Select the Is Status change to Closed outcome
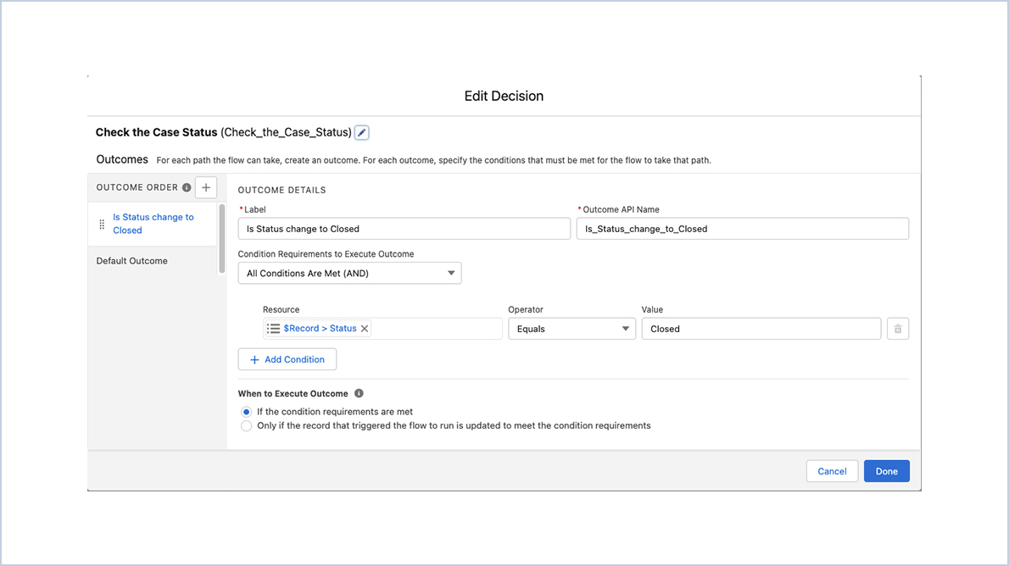 (153, 223)
